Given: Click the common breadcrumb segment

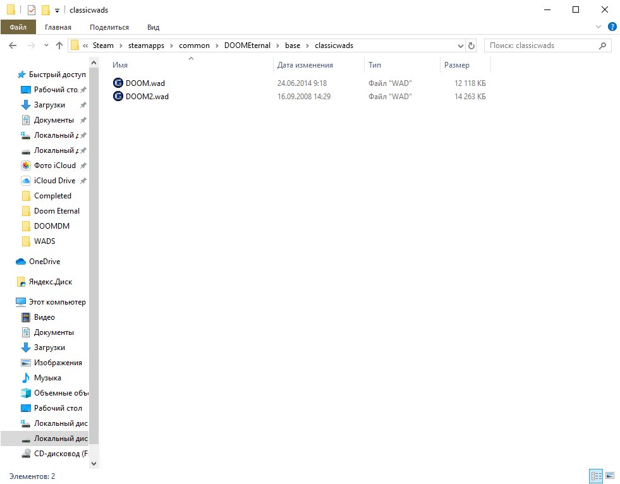Looking at the screenshot, I should [194, 45].
